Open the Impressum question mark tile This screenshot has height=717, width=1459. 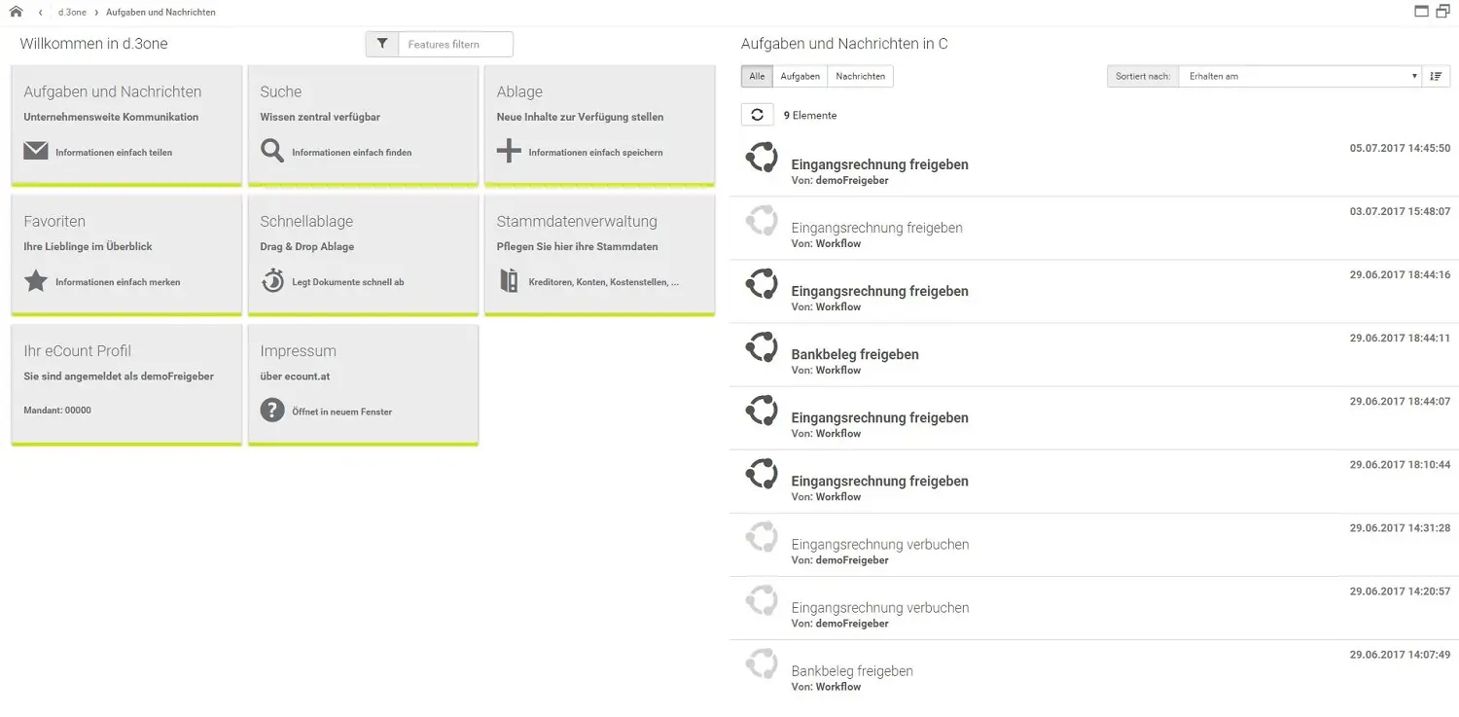coord(363,384)
